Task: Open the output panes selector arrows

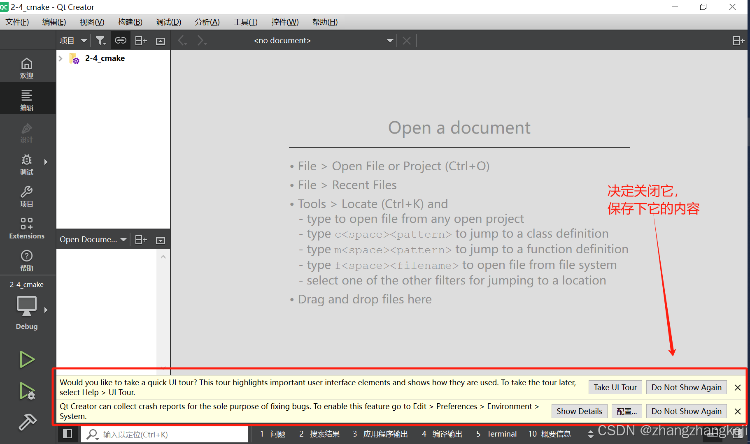Action: point(591,434)
